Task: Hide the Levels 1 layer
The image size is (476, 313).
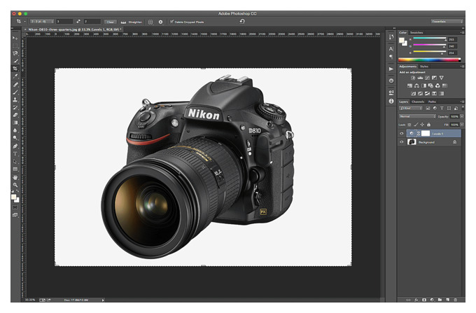Action: pos(402,133)
